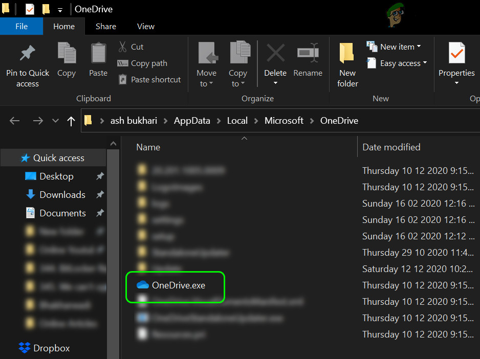
Task: Click the Saturday 12 12 2020 date cell
Action: coord(418,269)
